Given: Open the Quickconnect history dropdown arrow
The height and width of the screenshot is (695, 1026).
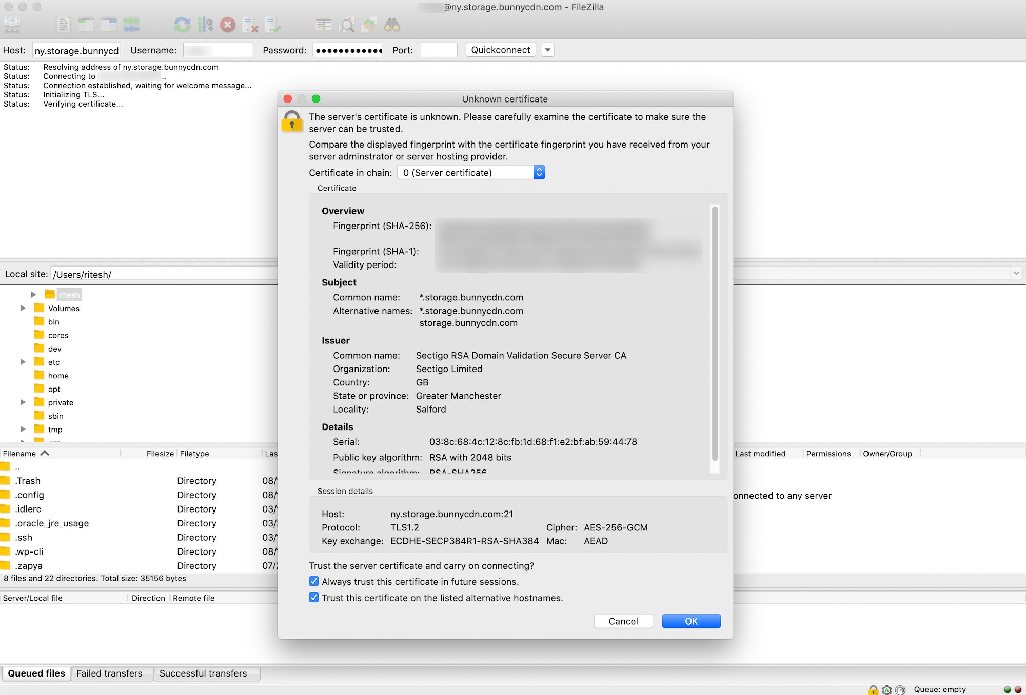Looking at the screenshot, I should (547, 50).
